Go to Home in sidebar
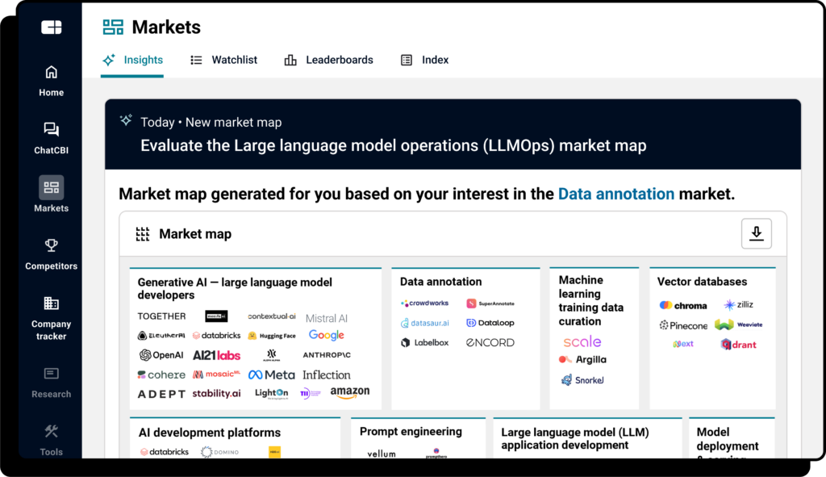The width and height of the screenshot is (826, 477). click(51, 82)
